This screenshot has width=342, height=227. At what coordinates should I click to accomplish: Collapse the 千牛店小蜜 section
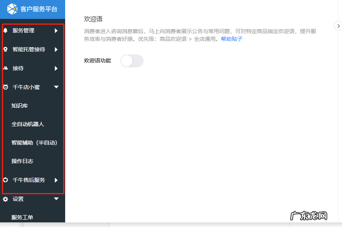[56, 87]
